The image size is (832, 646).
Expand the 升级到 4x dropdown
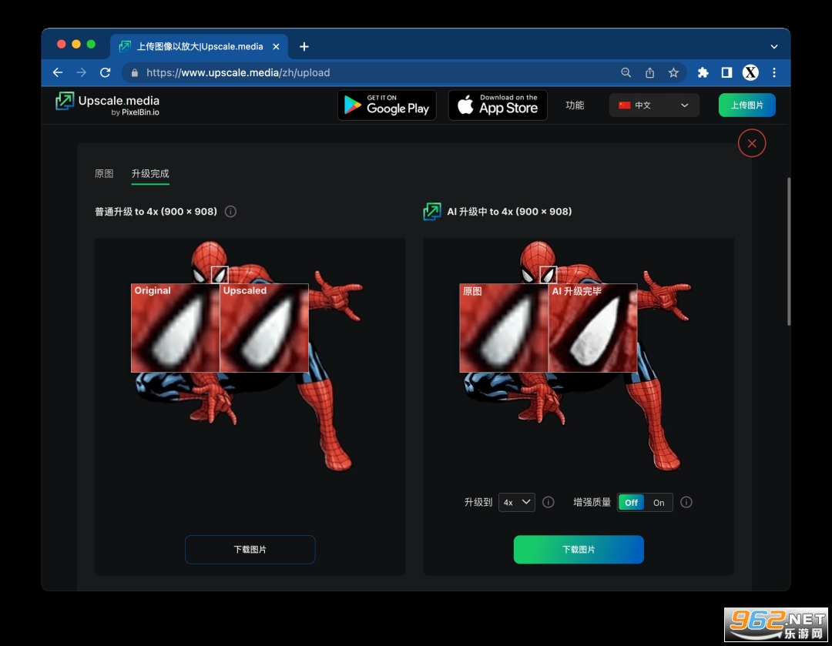(x=516, y=503)
